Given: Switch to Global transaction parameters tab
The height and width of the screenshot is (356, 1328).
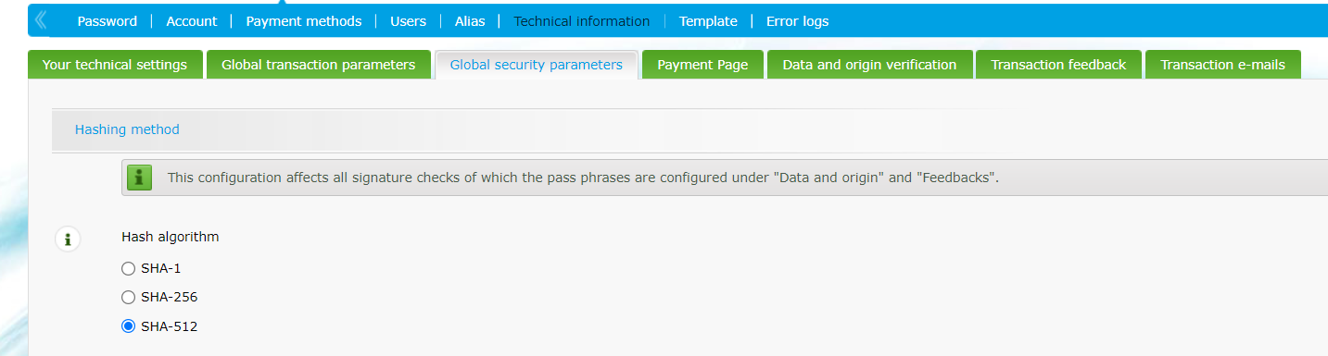Looking at the screenshot, I should pos(318,65).
